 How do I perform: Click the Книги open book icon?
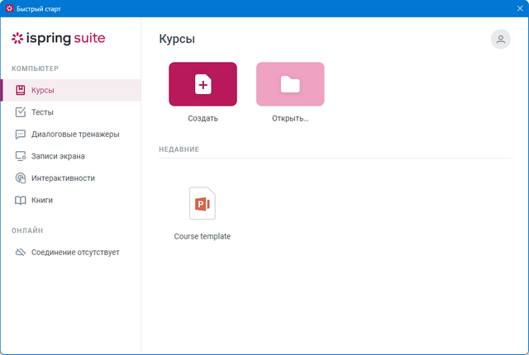click(21, 200)
